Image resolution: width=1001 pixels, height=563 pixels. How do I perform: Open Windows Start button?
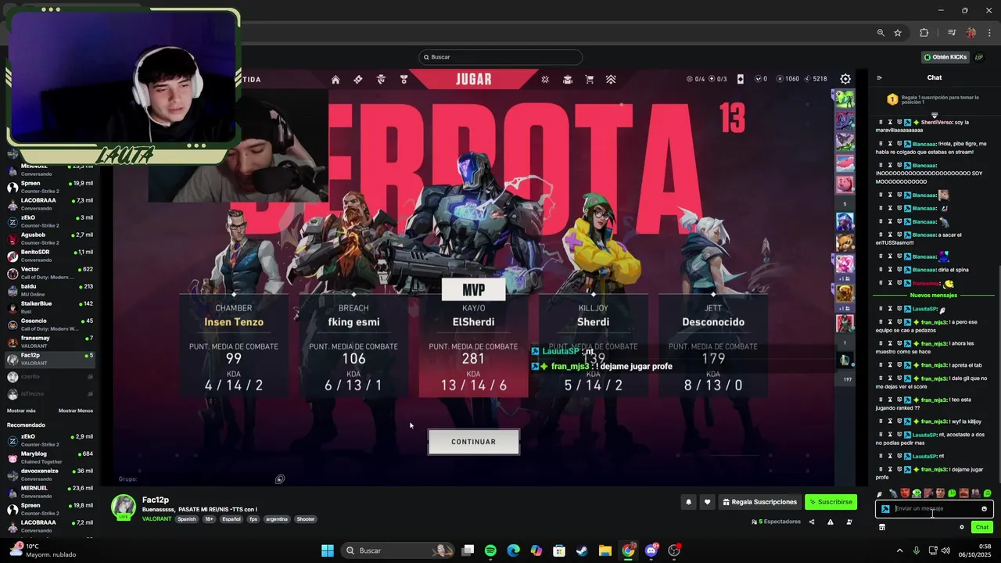pos(328,550)
